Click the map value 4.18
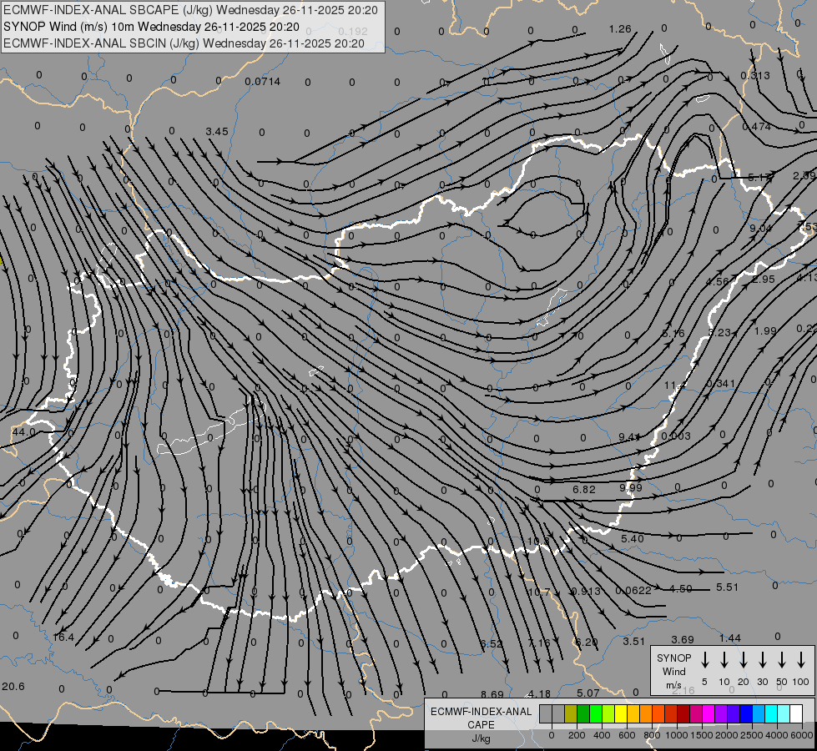This screenshot has height=751, width=817. click(539, 693)
